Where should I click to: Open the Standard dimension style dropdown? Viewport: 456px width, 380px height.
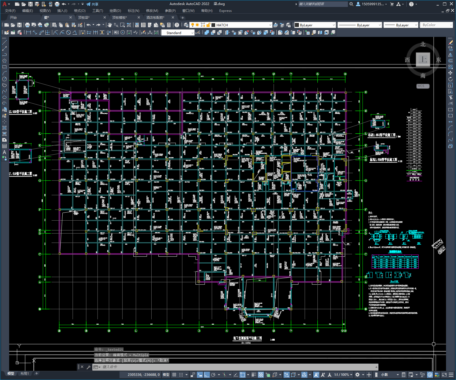point(192,33)
